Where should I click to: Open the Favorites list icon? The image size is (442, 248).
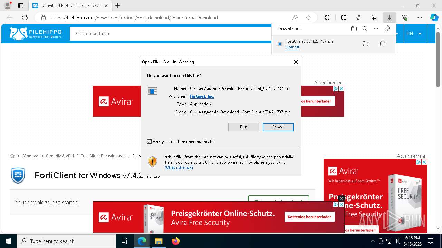click(x=359, y=18)
